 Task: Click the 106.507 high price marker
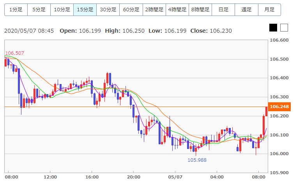click(14, 53)
